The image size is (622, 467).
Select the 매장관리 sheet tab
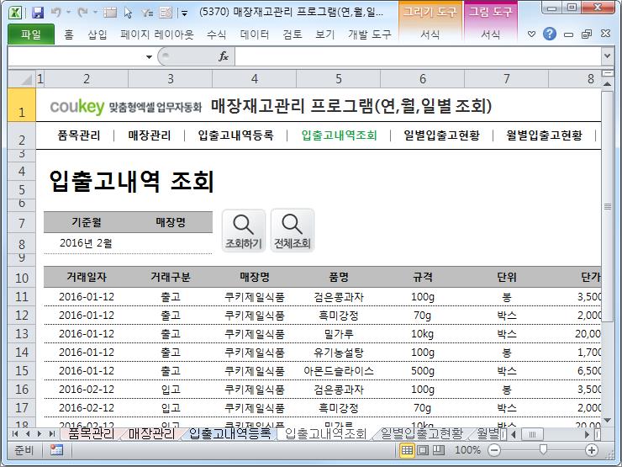tap(151, 433)
